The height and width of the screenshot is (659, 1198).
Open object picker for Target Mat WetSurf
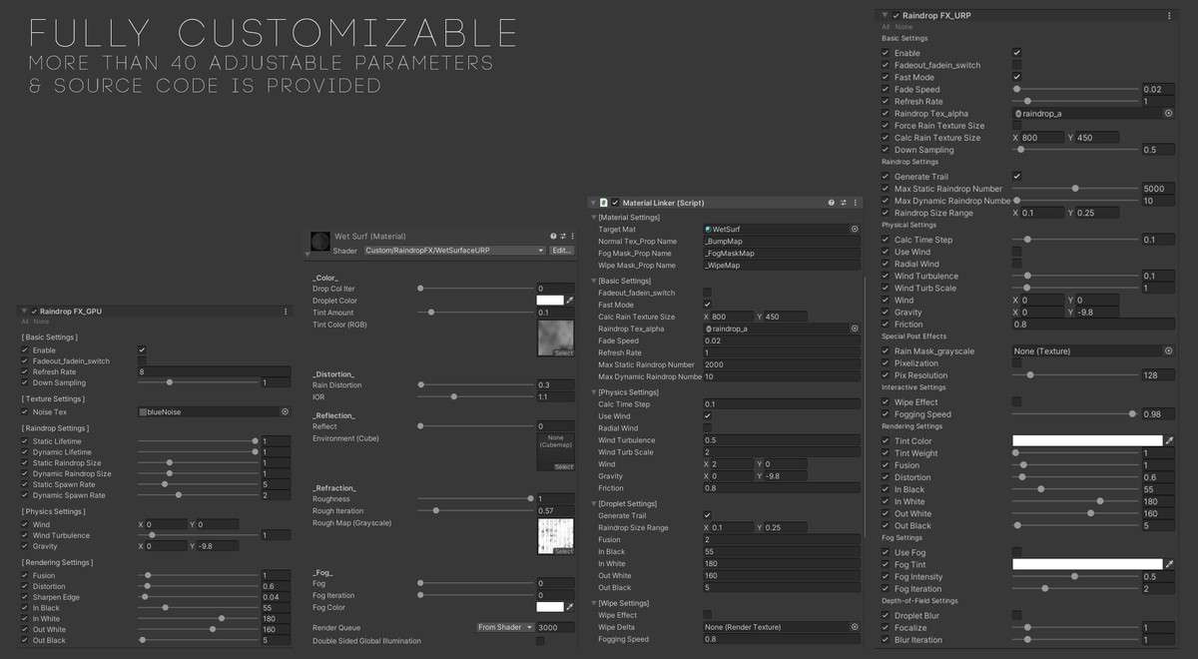tap(855, 229)
